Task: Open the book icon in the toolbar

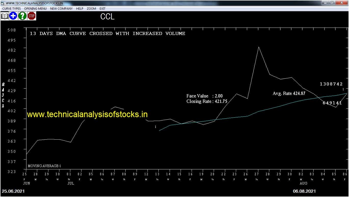Action: [5, 16]
